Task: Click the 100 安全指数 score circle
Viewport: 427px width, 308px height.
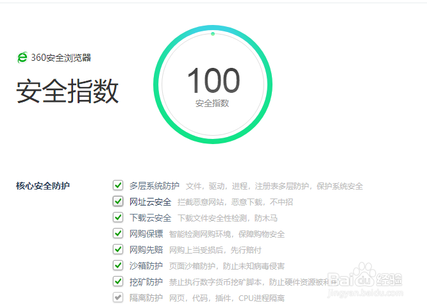Action: coord(213,85)
